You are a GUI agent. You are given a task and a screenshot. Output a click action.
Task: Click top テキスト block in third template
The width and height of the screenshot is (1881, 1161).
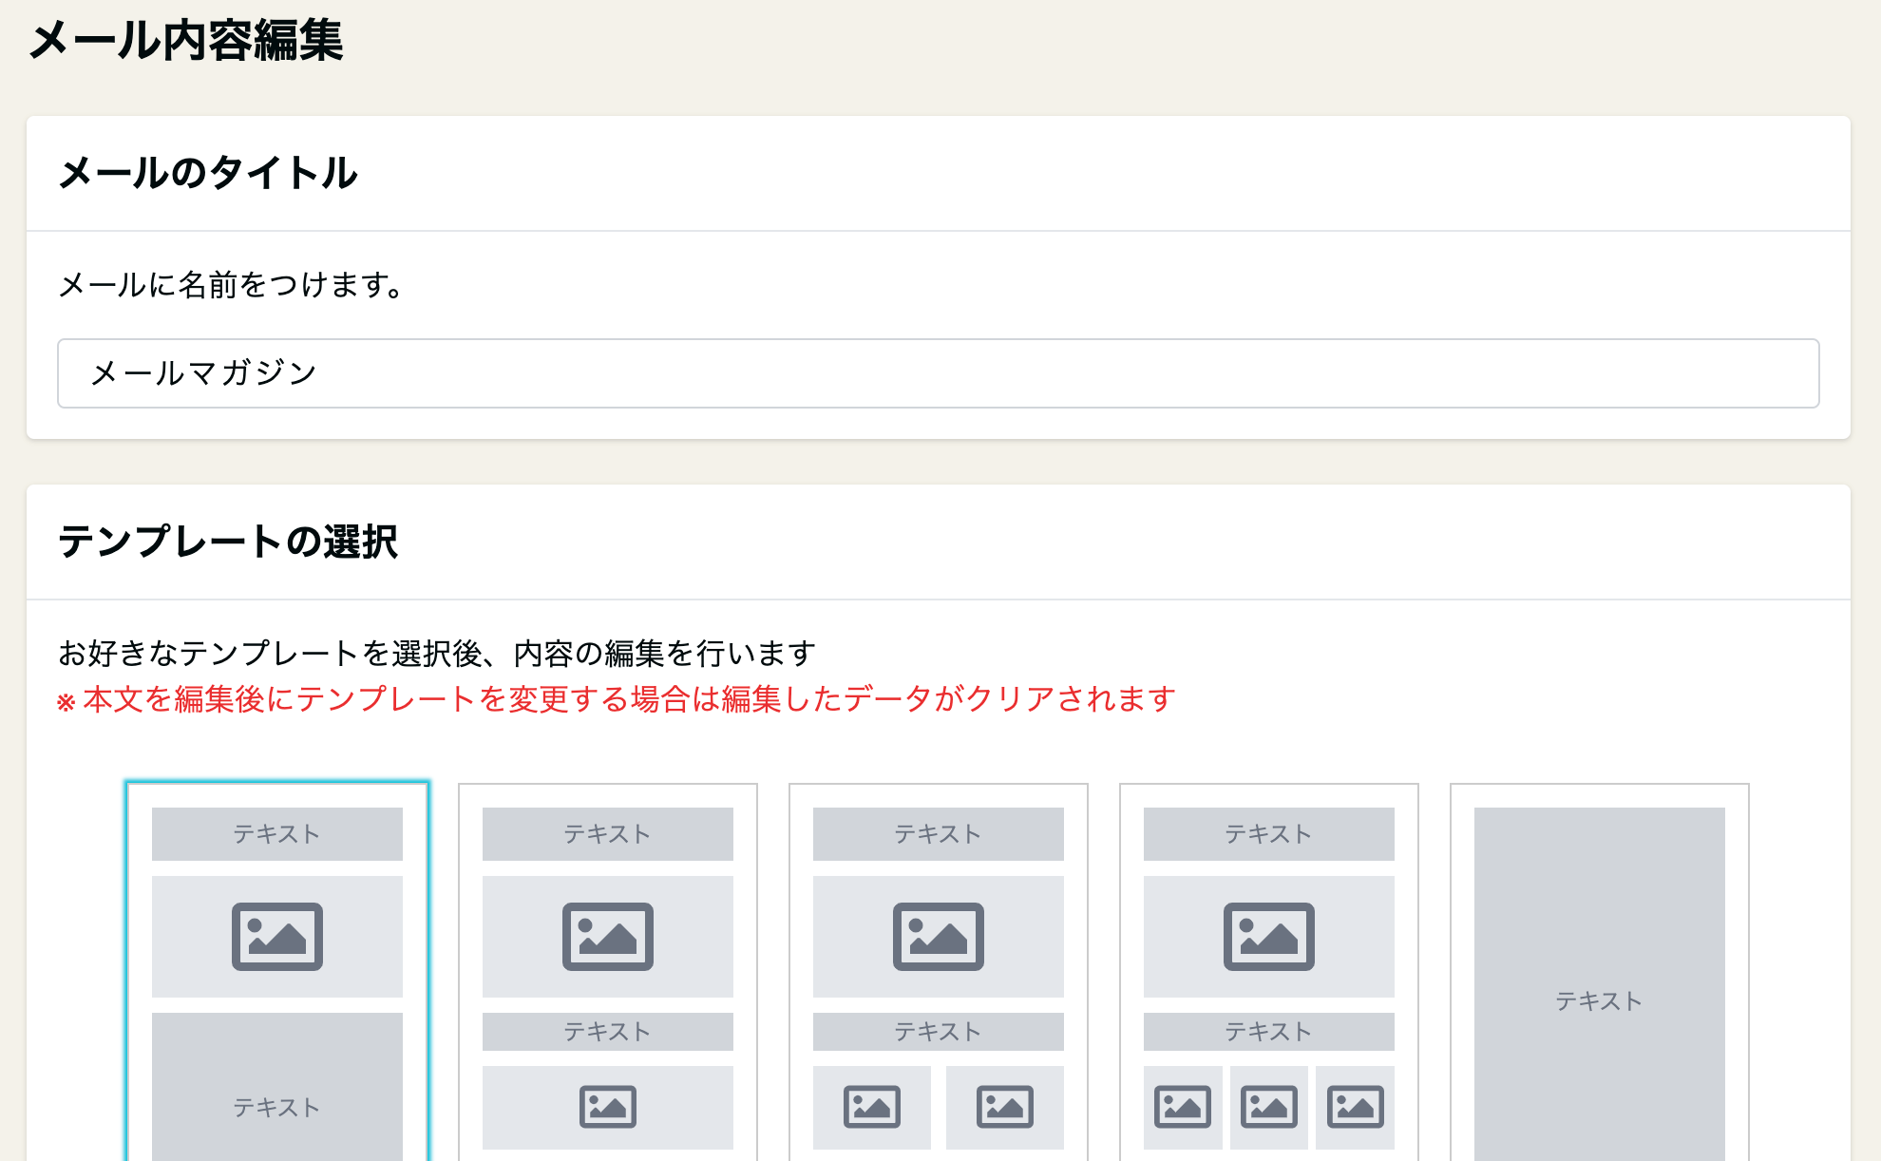(x=939, y=834)
